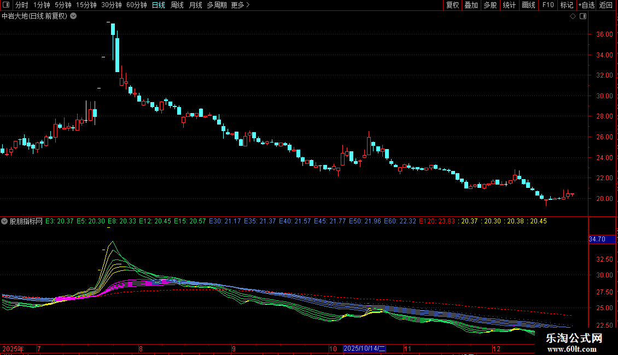Select the 1分钟 period tab
Screen dimensions: 618x355
(42, 5)
